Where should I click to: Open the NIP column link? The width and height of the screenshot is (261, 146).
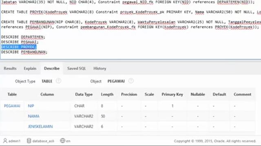click(31, 106)
